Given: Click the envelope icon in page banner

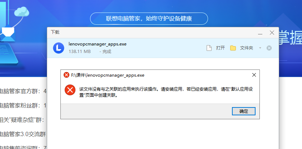Looking at the screenshot, I should click(x=8, y=33).
